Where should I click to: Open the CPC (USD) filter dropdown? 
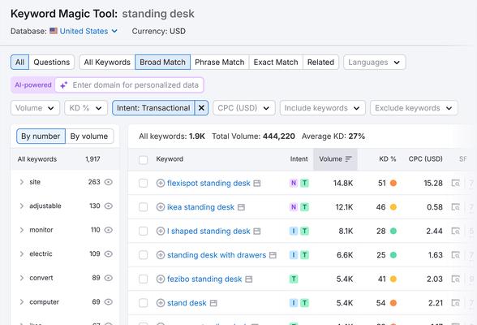244,108
